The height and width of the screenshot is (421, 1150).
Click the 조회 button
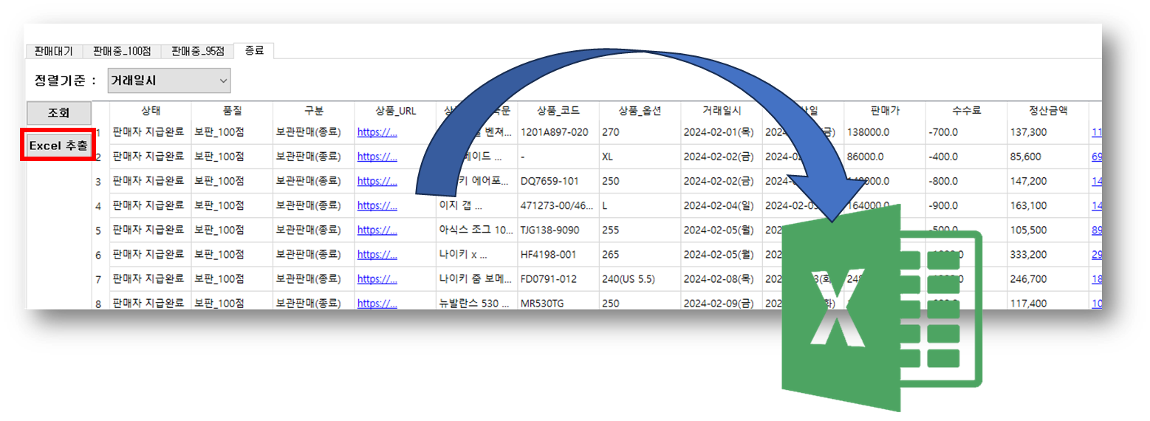(59, 113)
